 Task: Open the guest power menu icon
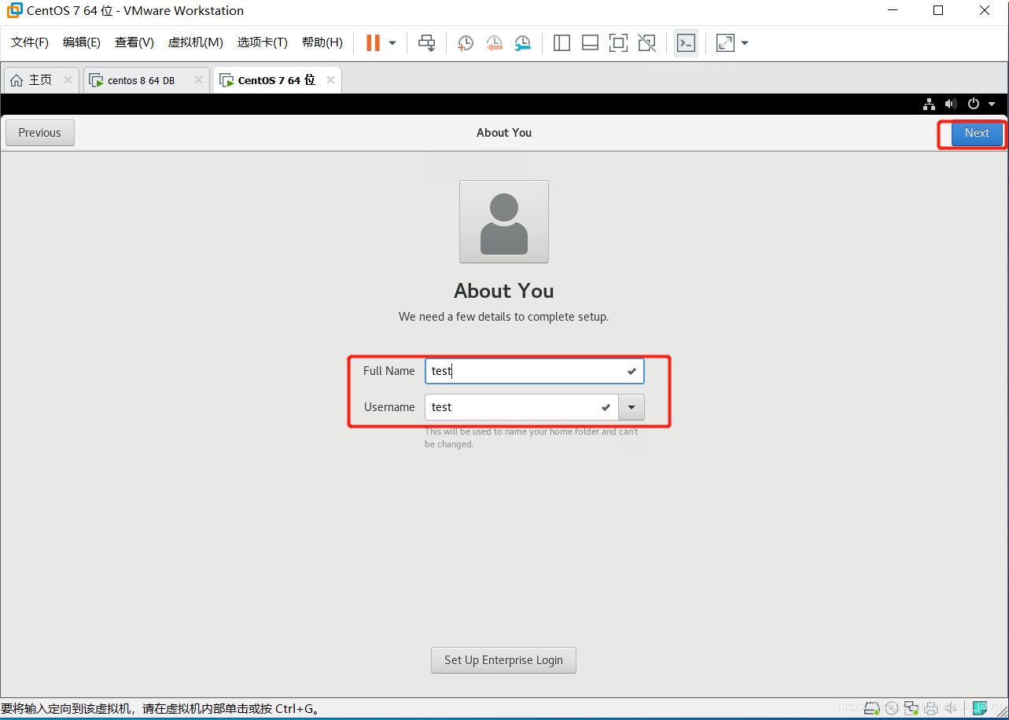[974, 104]
